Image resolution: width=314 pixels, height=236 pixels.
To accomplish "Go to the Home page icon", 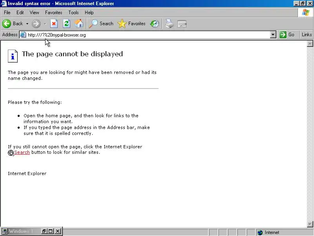I will (x=79, y=24).
